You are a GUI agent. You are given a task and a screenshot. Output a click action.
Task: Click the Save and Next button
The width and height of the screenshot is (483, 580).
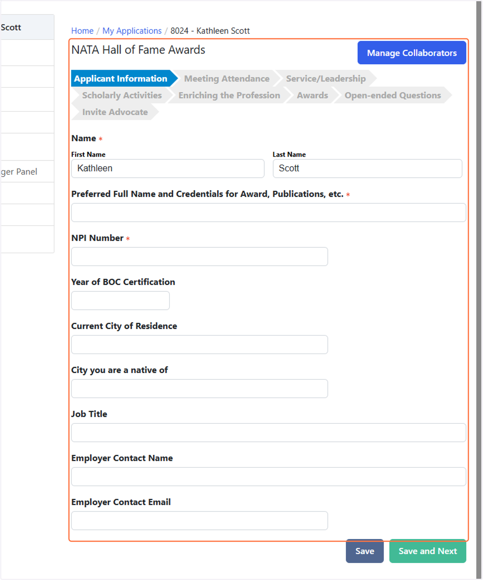coord(427,551)
